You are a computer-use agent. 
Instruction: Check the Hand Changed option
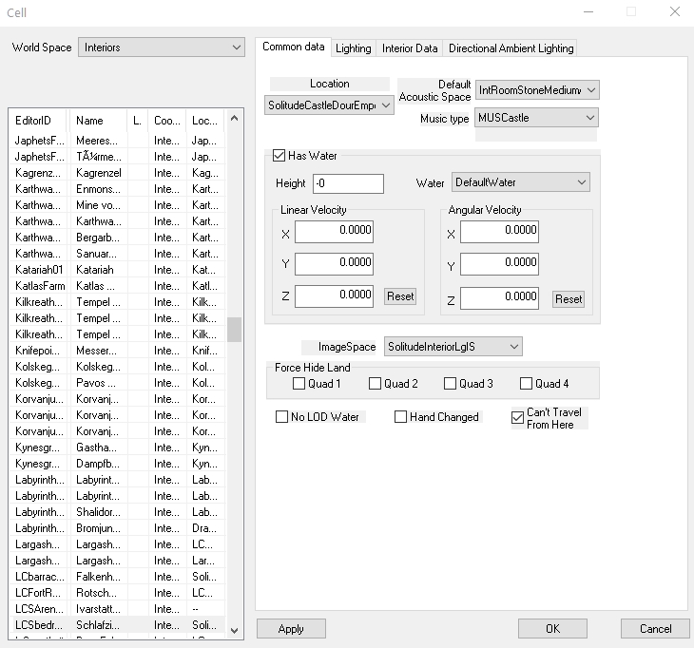[400, 417]
